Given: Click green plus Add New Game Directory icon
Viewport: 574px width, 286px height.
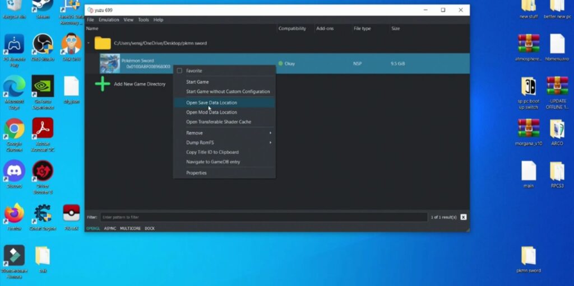Looking at the screenshot, I should tap(103, 84).
